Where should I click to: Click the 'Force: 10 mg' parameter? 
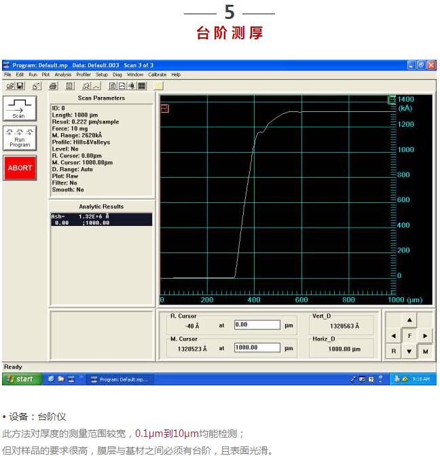(69, 128)
